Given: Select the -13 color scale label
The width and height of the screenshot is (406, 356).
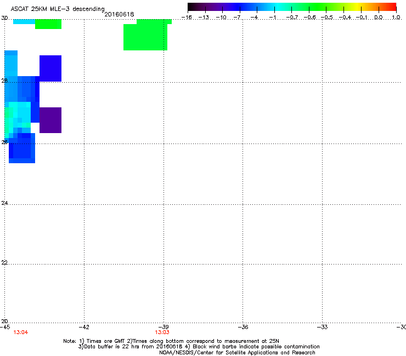Looking at the screenshot, I should [204, 18].
